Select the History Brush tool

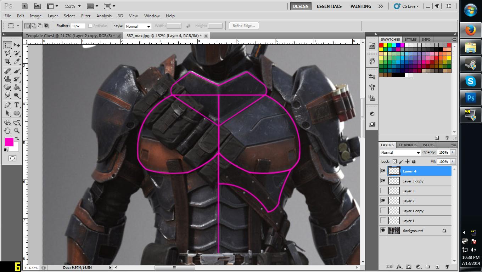click(17, 79)
